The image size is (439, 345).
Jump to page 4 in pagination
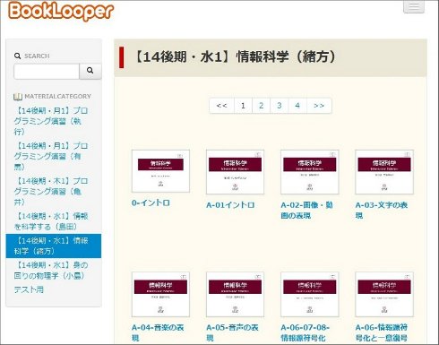pos(297,106)
